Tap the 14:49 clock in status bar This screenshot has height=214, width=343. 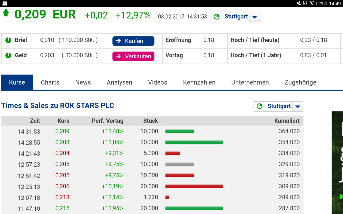coord(335,3)
